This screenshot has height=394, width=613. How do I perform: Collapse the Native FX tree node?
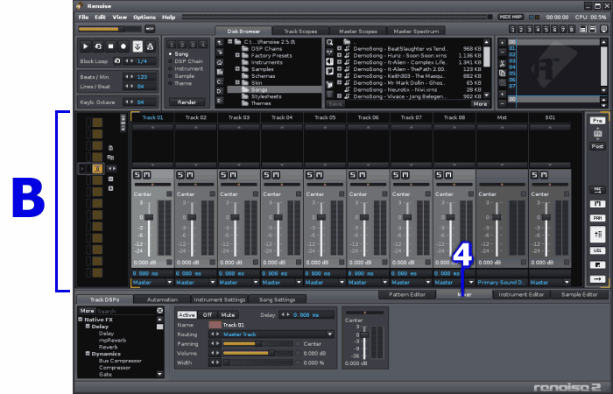[81, 320]
